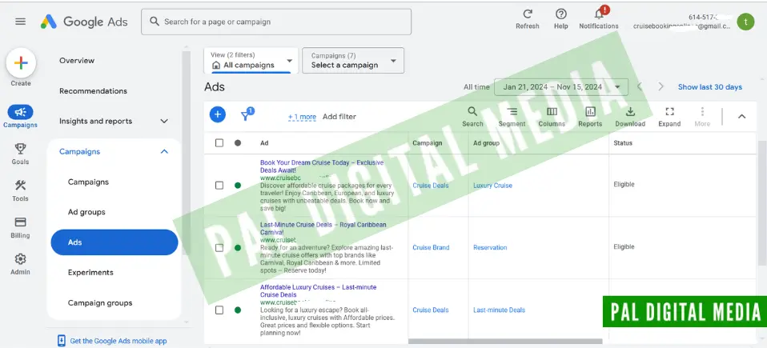Open Billing card icon
Screen dimensions: 767x348
point(20,222)
